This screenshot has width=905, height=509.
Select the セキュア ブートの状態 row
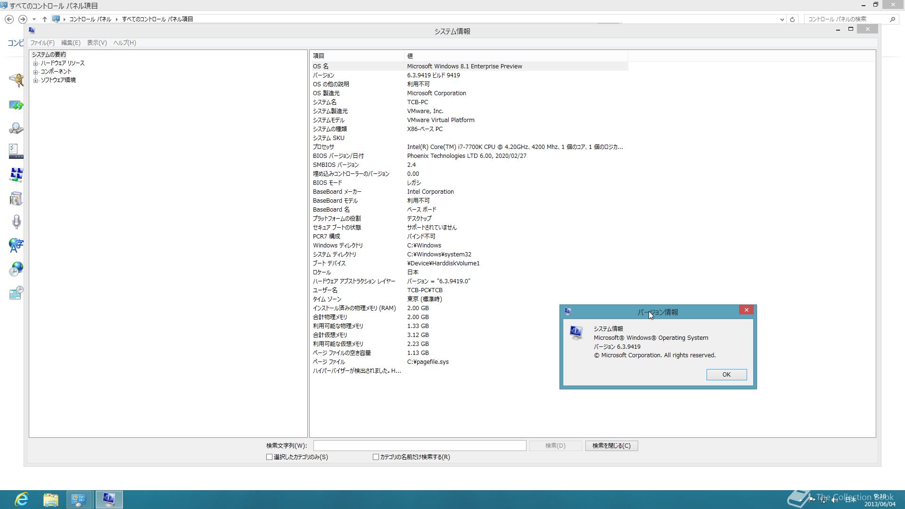[x=469, y=228]
